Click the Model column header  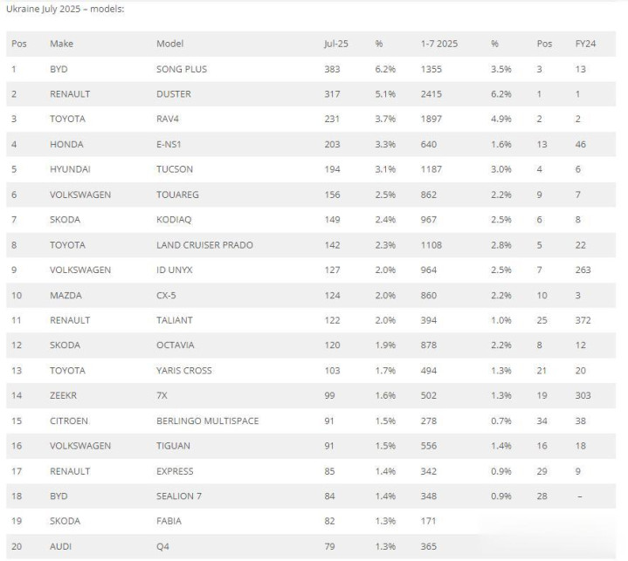(x=169, y=44)
